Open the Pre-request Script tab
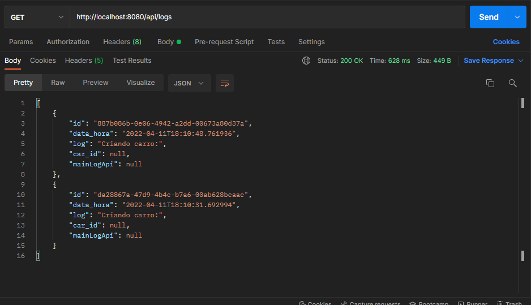 tap(224, 42)
